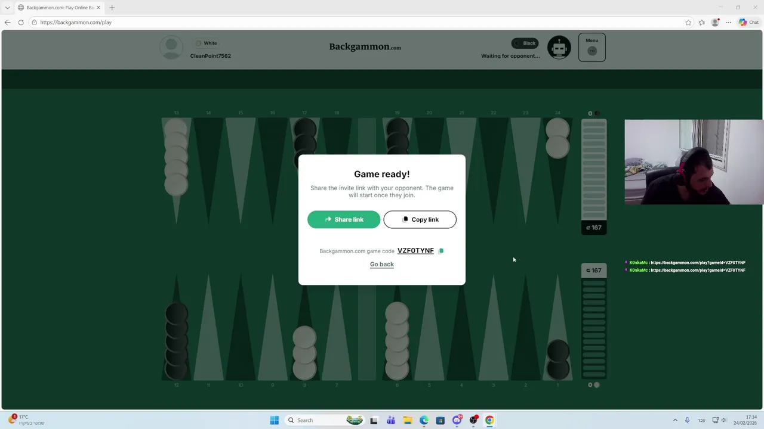Screen dimensions: 764x429
Task: Open OBS Studio from taskbar
Action: (473, 420)
